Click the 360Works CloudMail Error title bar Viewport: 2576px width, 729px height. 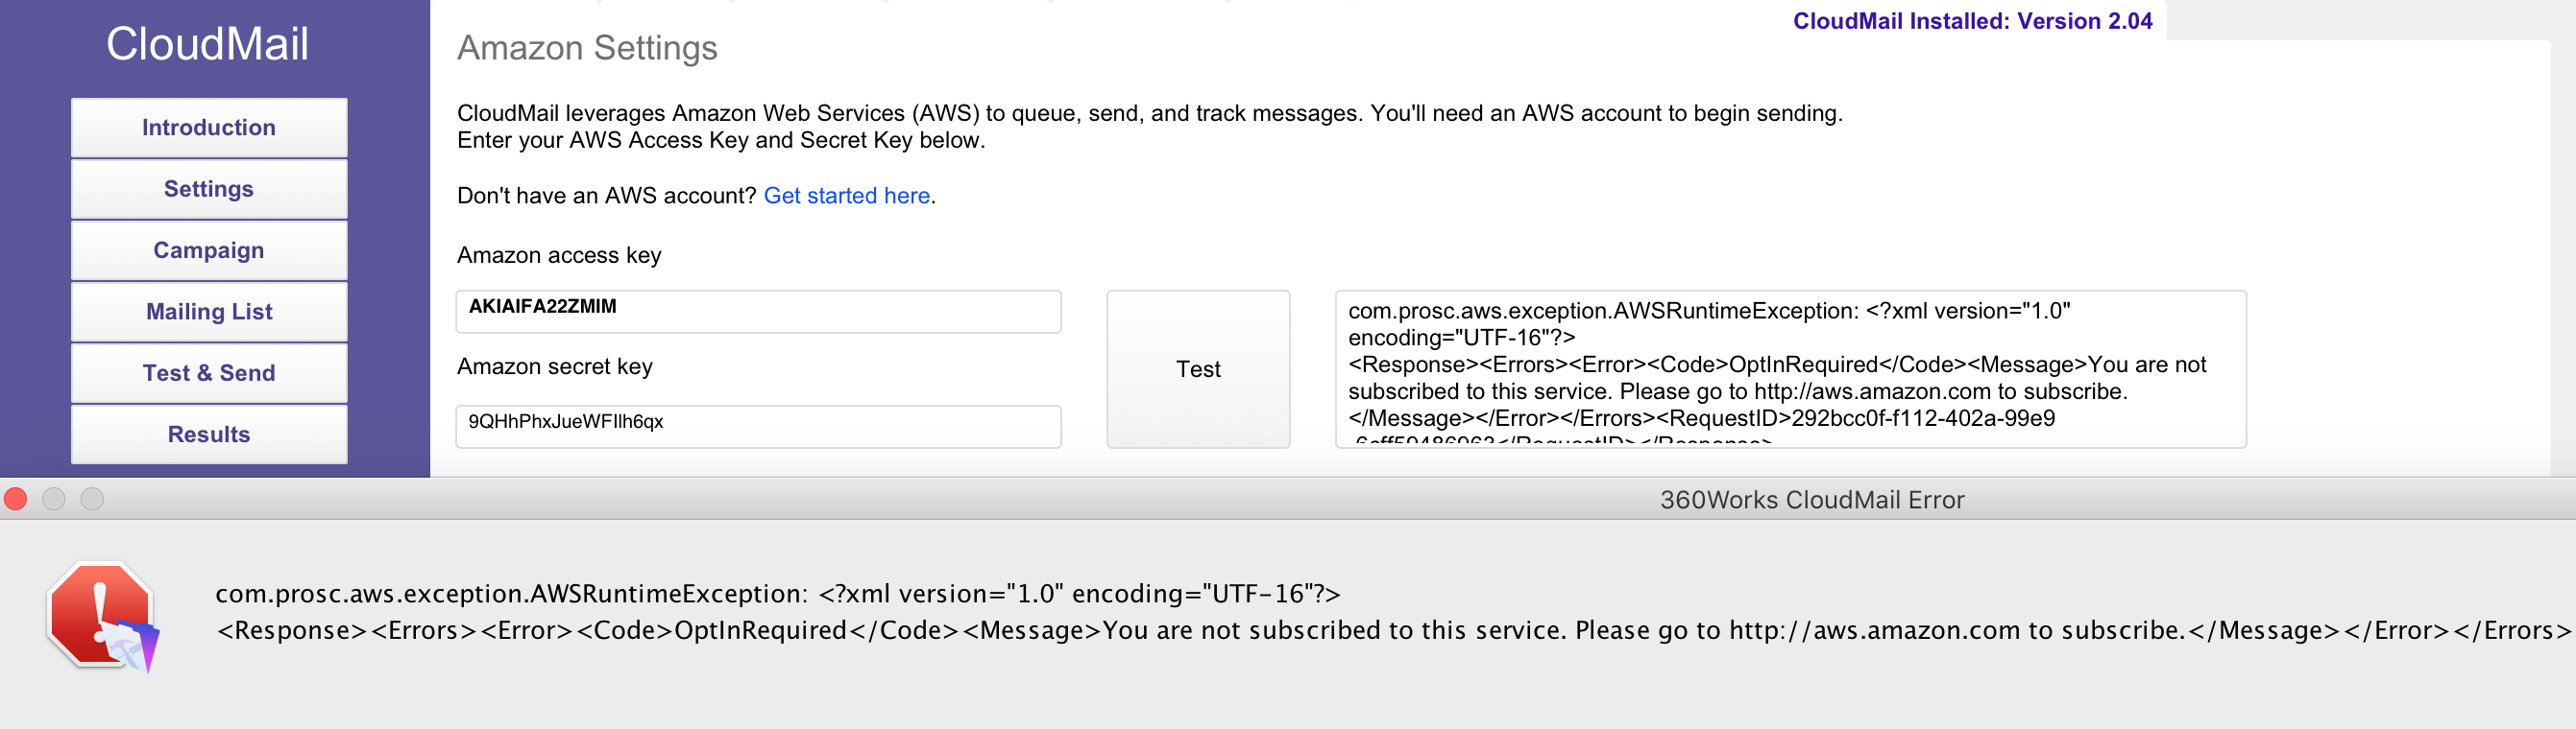(1288, 500)
